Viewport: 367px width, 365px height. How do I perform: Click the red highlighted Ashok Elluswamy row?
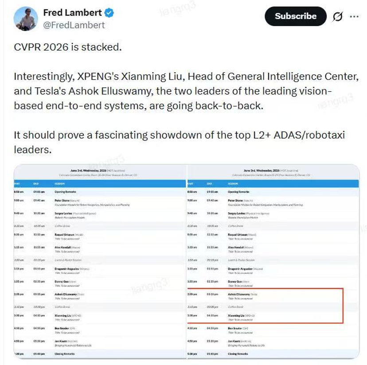pyautogui.click(x=265, y=296)
